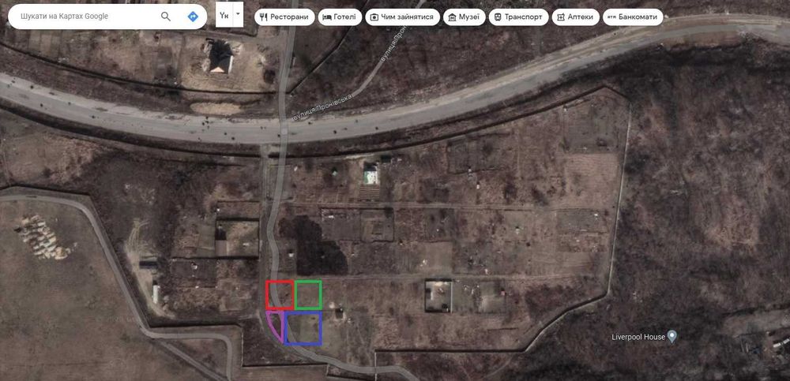
Task: Select the Ук language button
Action: pyautogui.click(x=224, y=15)
